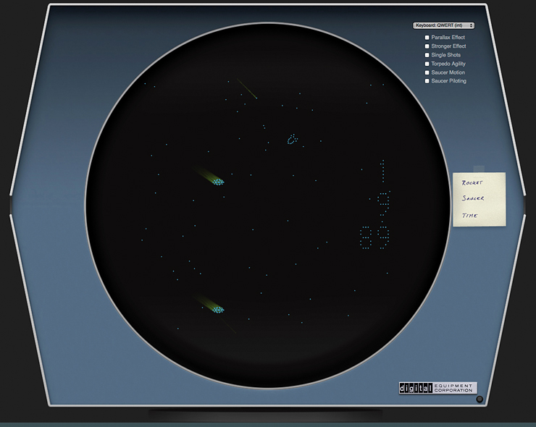
Task: Click the time counter digits on screen
Action: point(374,237)
